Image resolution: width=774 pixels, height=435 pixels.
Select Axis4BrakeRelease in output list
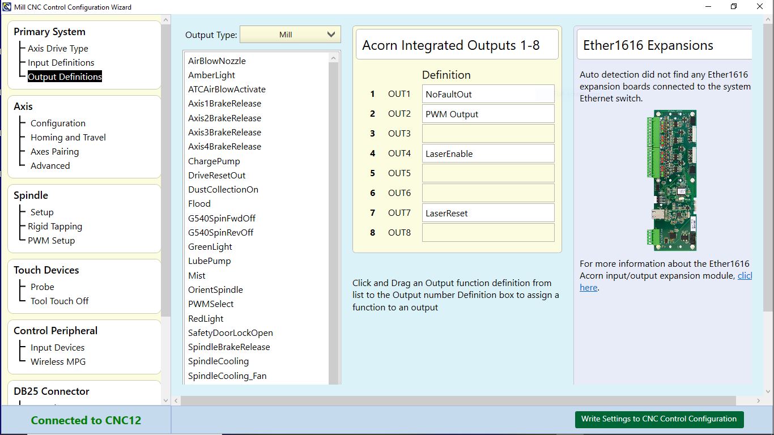(x=224, y=146)
